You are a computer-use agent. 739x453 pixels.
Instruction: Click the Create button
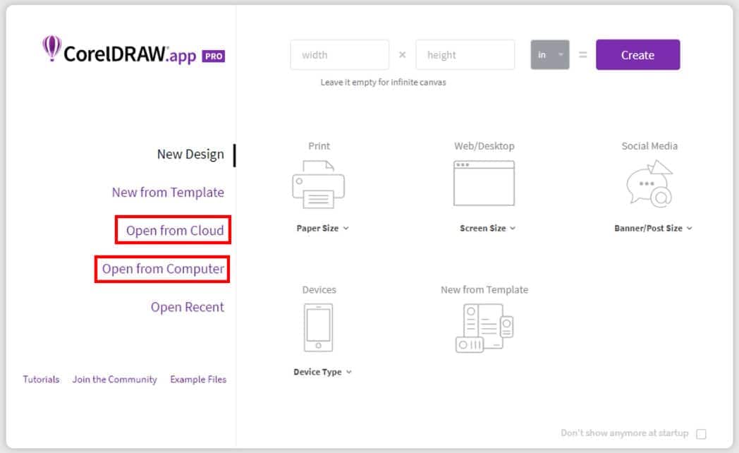[637, 54]
